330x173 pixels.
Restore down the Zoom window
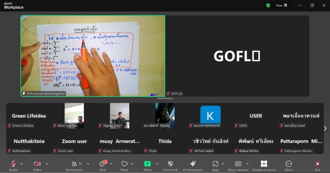coord(312,5)
